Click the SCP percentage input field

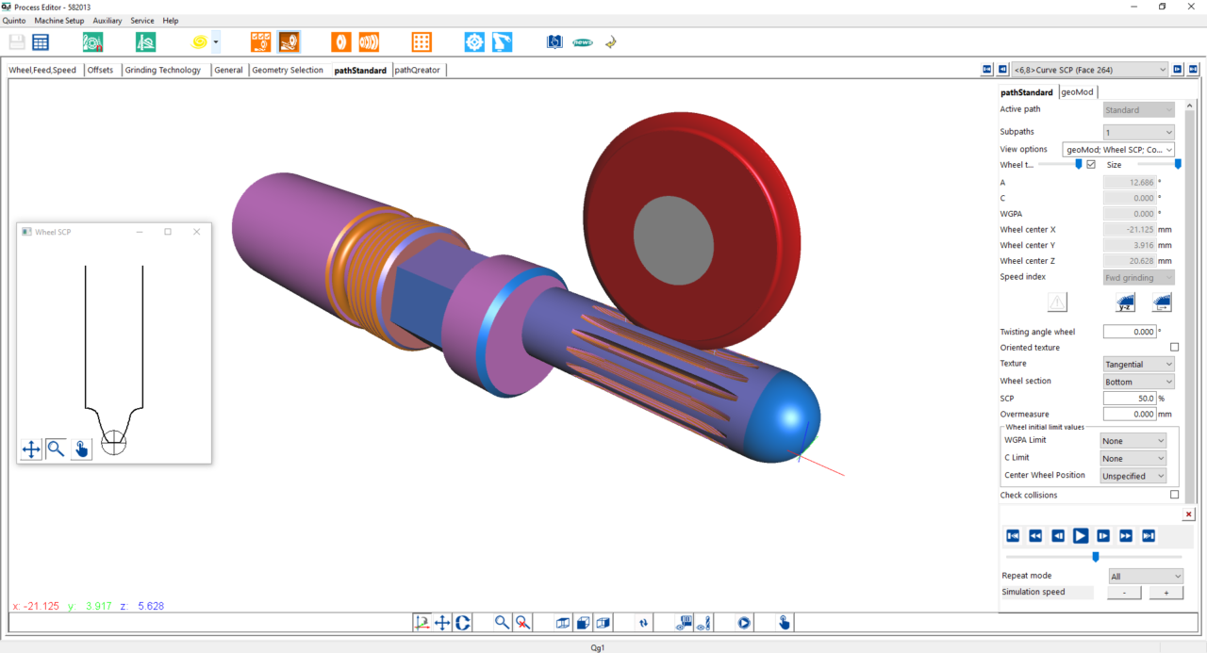pyautogui.click(x=1130, y=399)
